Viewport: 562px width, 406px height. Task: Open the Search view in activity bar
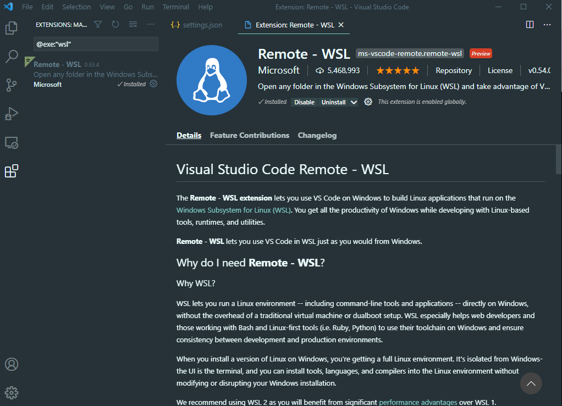pos(12,56)
